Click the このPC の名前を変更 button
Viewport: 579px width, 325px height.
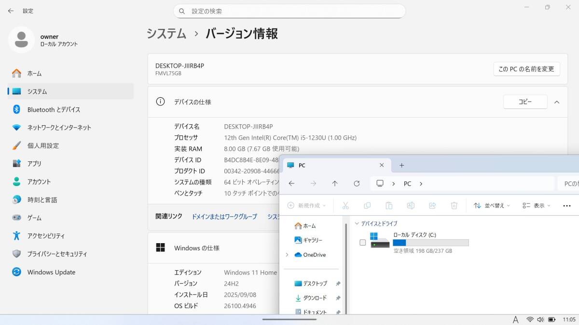[526, 69]
